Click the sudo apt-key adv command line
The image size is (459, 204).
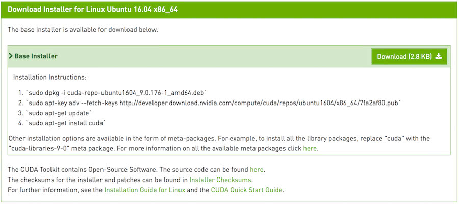click(214, 103)
